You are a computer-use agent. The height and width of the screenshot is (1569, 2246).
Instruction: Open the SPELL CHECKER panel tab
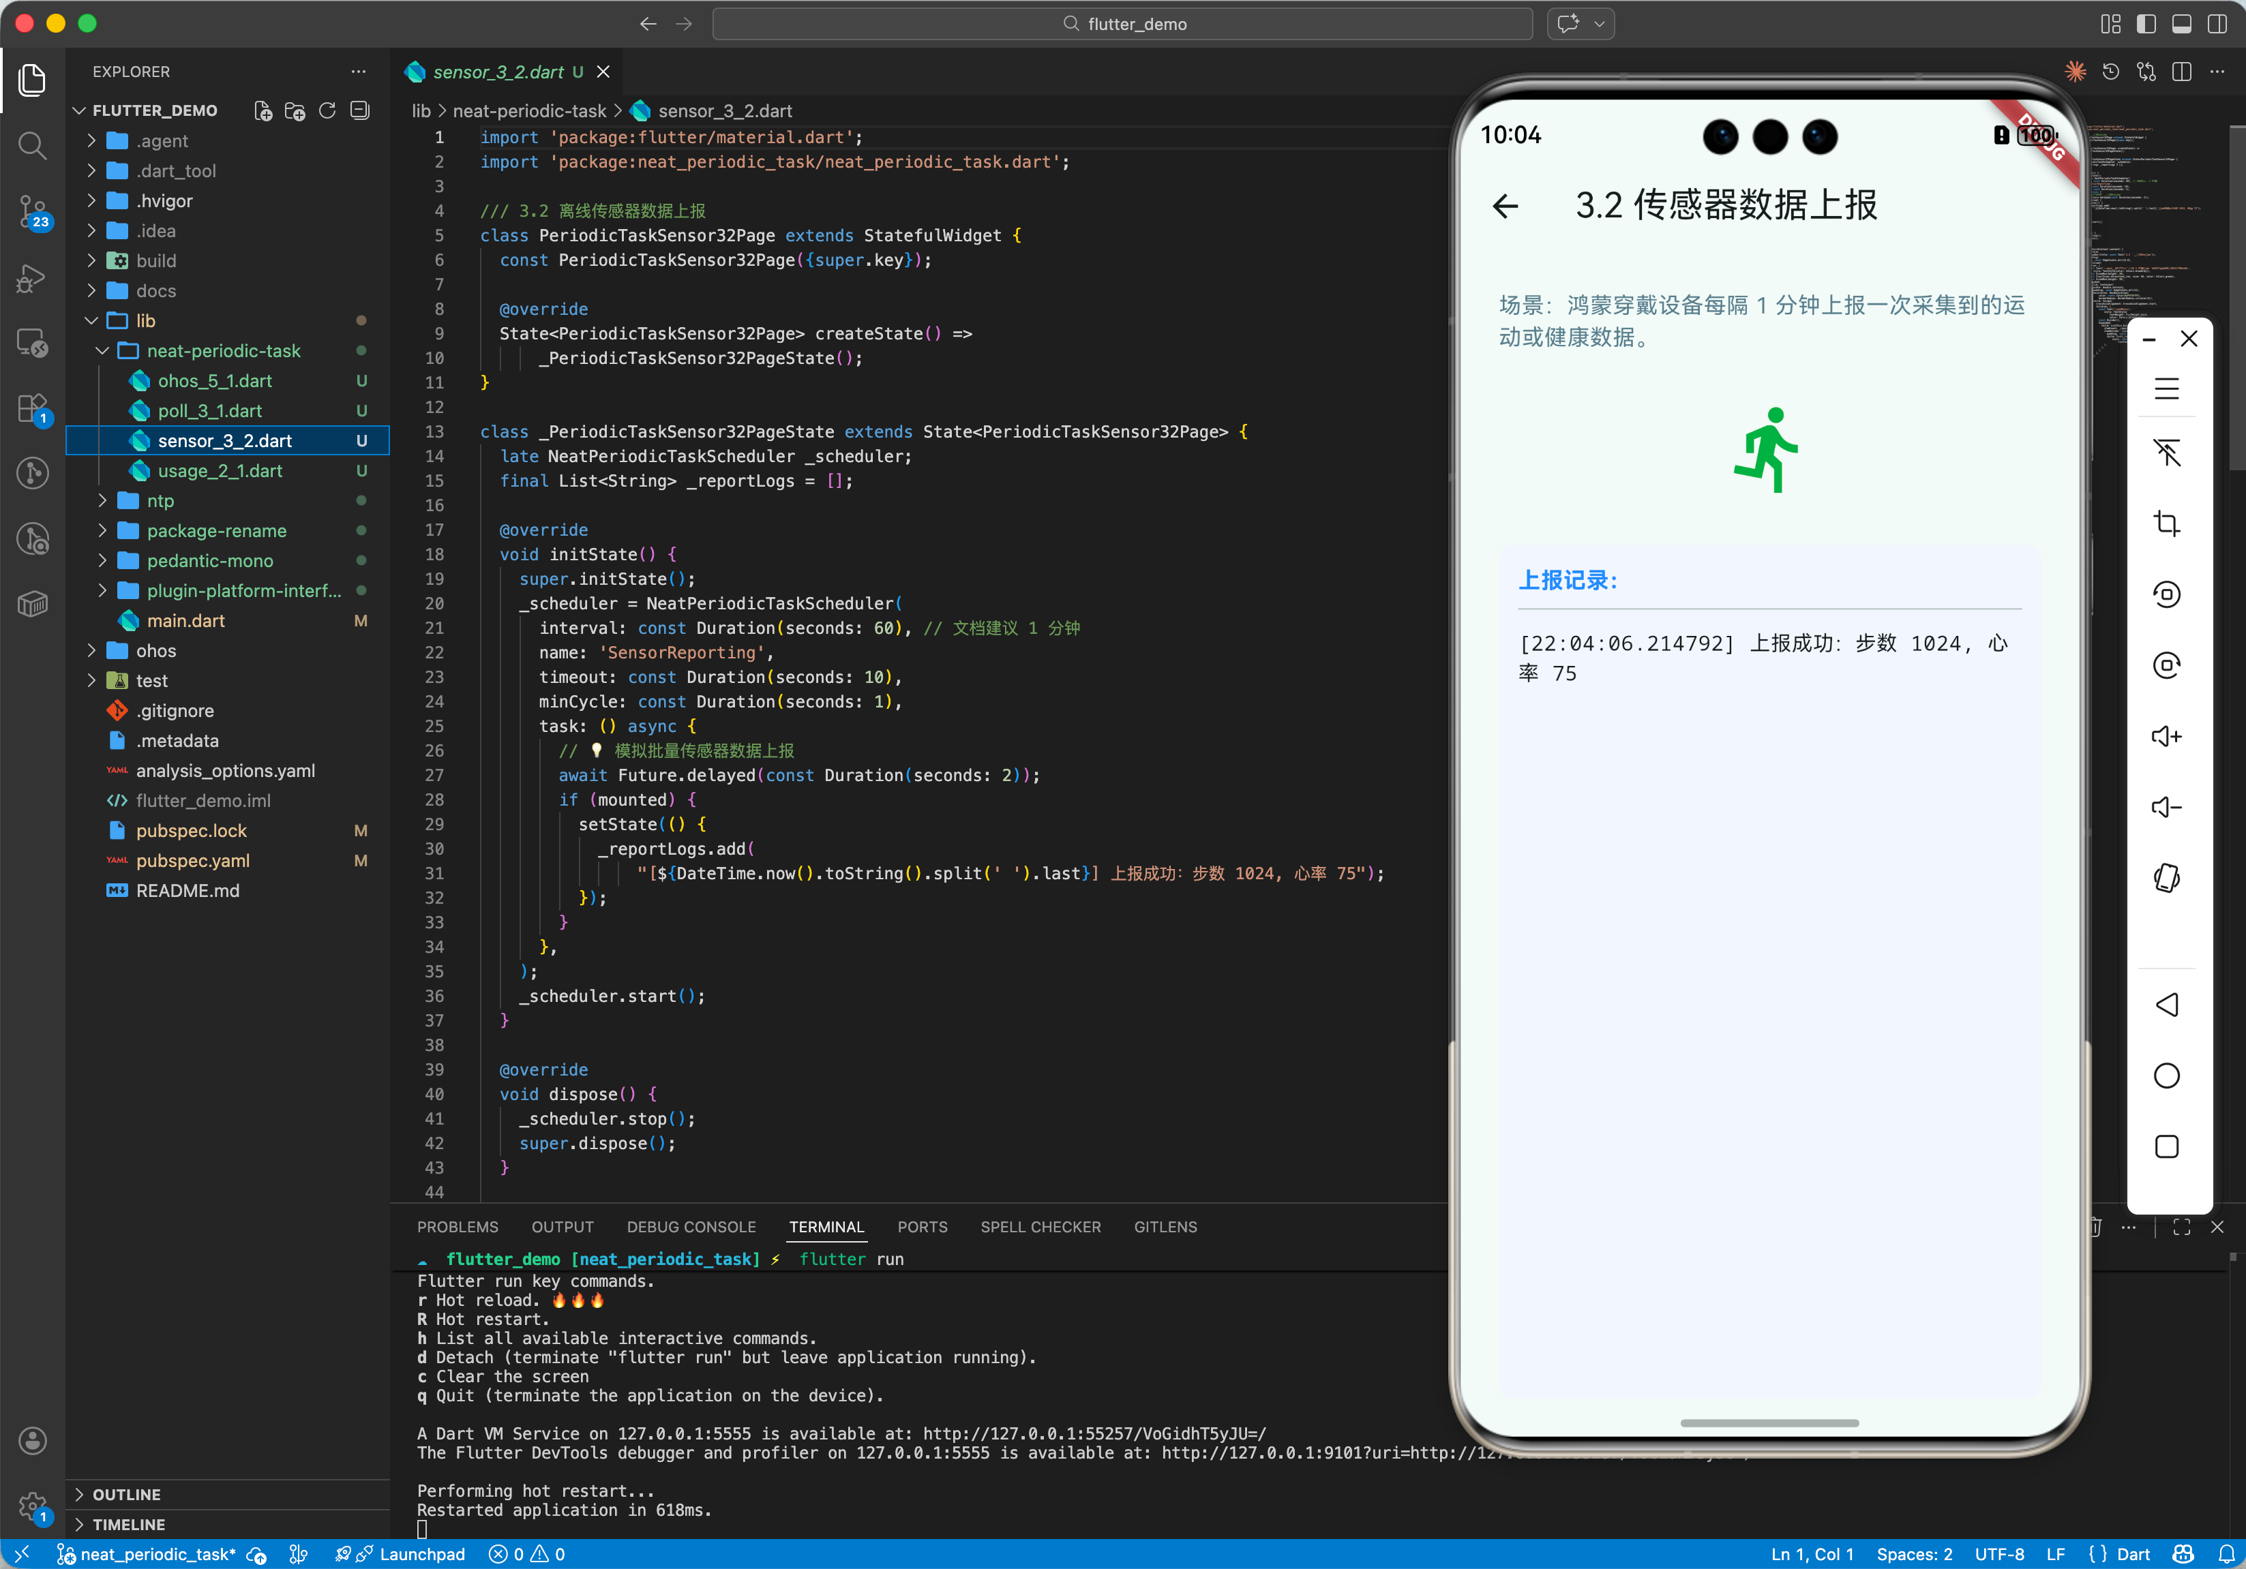click(1040, 1227)
